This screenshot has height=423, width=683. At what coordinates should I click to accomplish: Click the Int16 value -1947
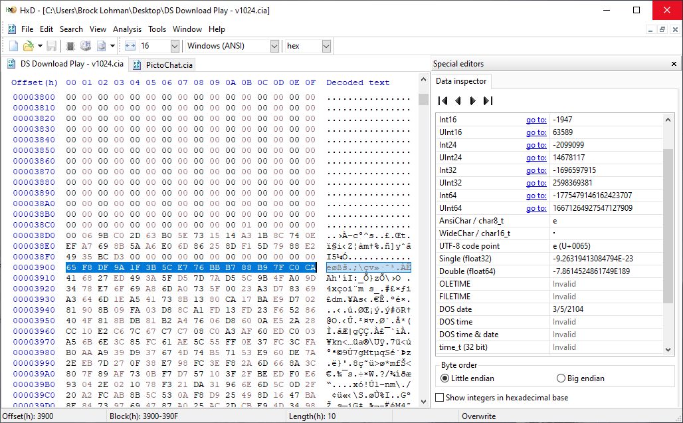(x=562, y=120)
